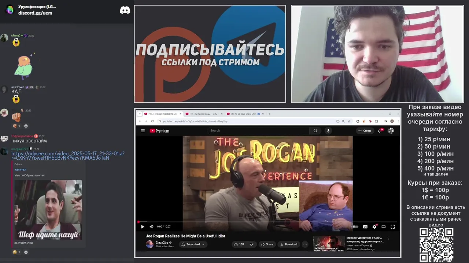
Task: Open zoom magnifier icon in address bar
Action: 343,121
